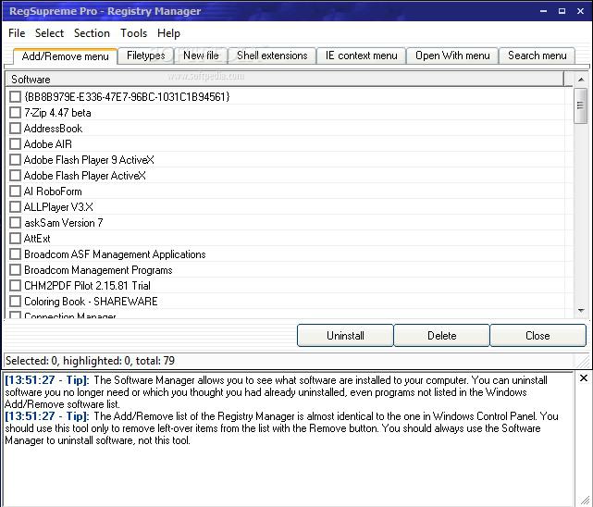Switch to the Filetypes tab
This screenshot has width=593, height=507.
(145, 56)
